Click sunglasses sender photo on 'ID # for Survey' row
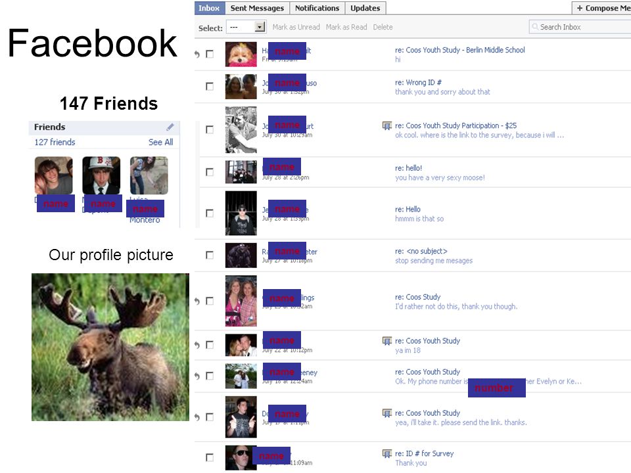631x473 pixels. pos(241,458)
